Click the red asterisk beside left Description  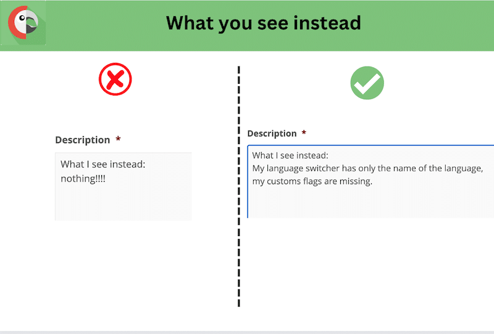118,139
